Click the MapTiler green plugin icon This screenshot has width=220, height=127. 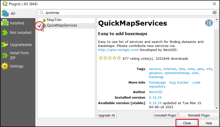pyautogui.click(x=44, y=20)
